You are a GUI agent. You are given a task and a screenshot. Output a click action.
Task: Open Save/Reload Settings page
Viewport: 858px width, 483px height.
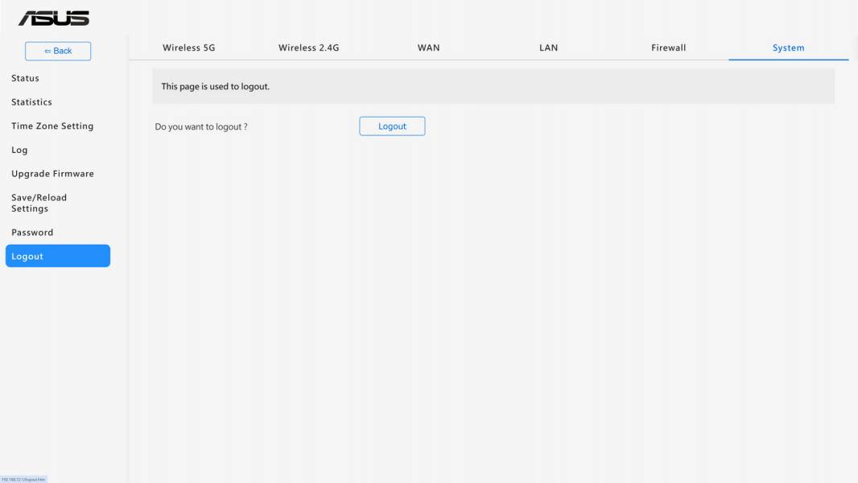pos(39,203)
